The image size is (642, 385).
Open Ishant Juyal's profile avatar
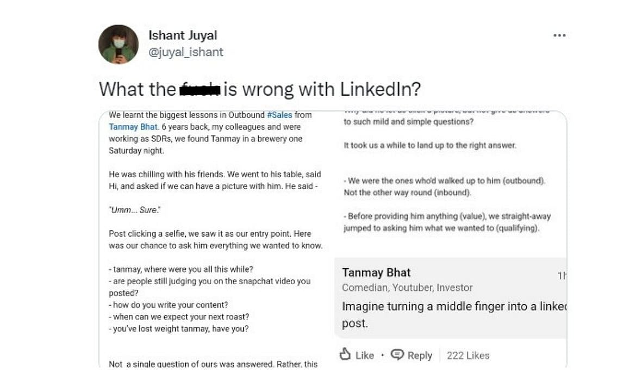click(119, 44)
